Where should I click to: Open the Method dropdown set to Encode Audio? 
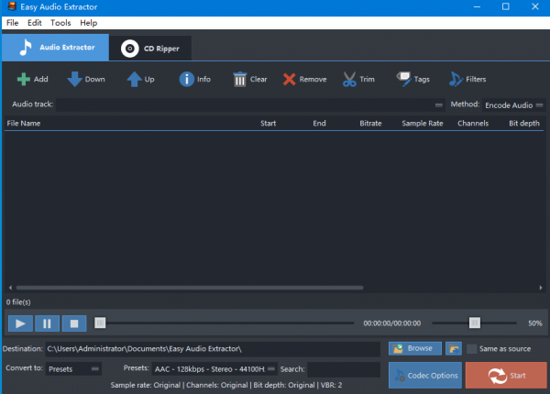513,105
